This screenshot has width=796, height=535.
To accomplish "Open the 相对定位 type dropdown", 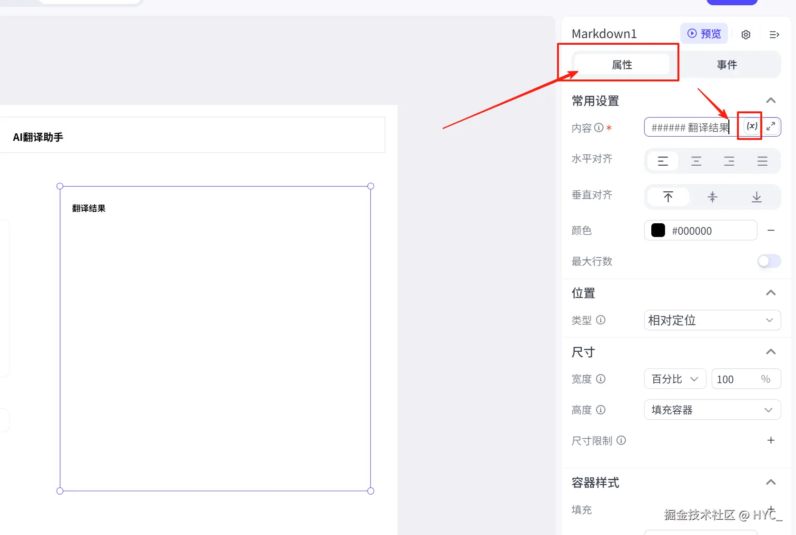I will pyautogui.click(x=712, y=320).
